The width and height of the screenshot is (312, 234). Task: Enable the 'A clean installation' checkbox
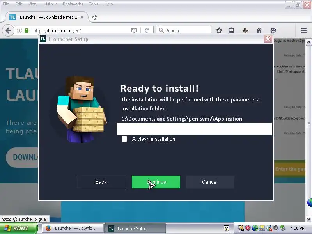(x=124, y=139)
